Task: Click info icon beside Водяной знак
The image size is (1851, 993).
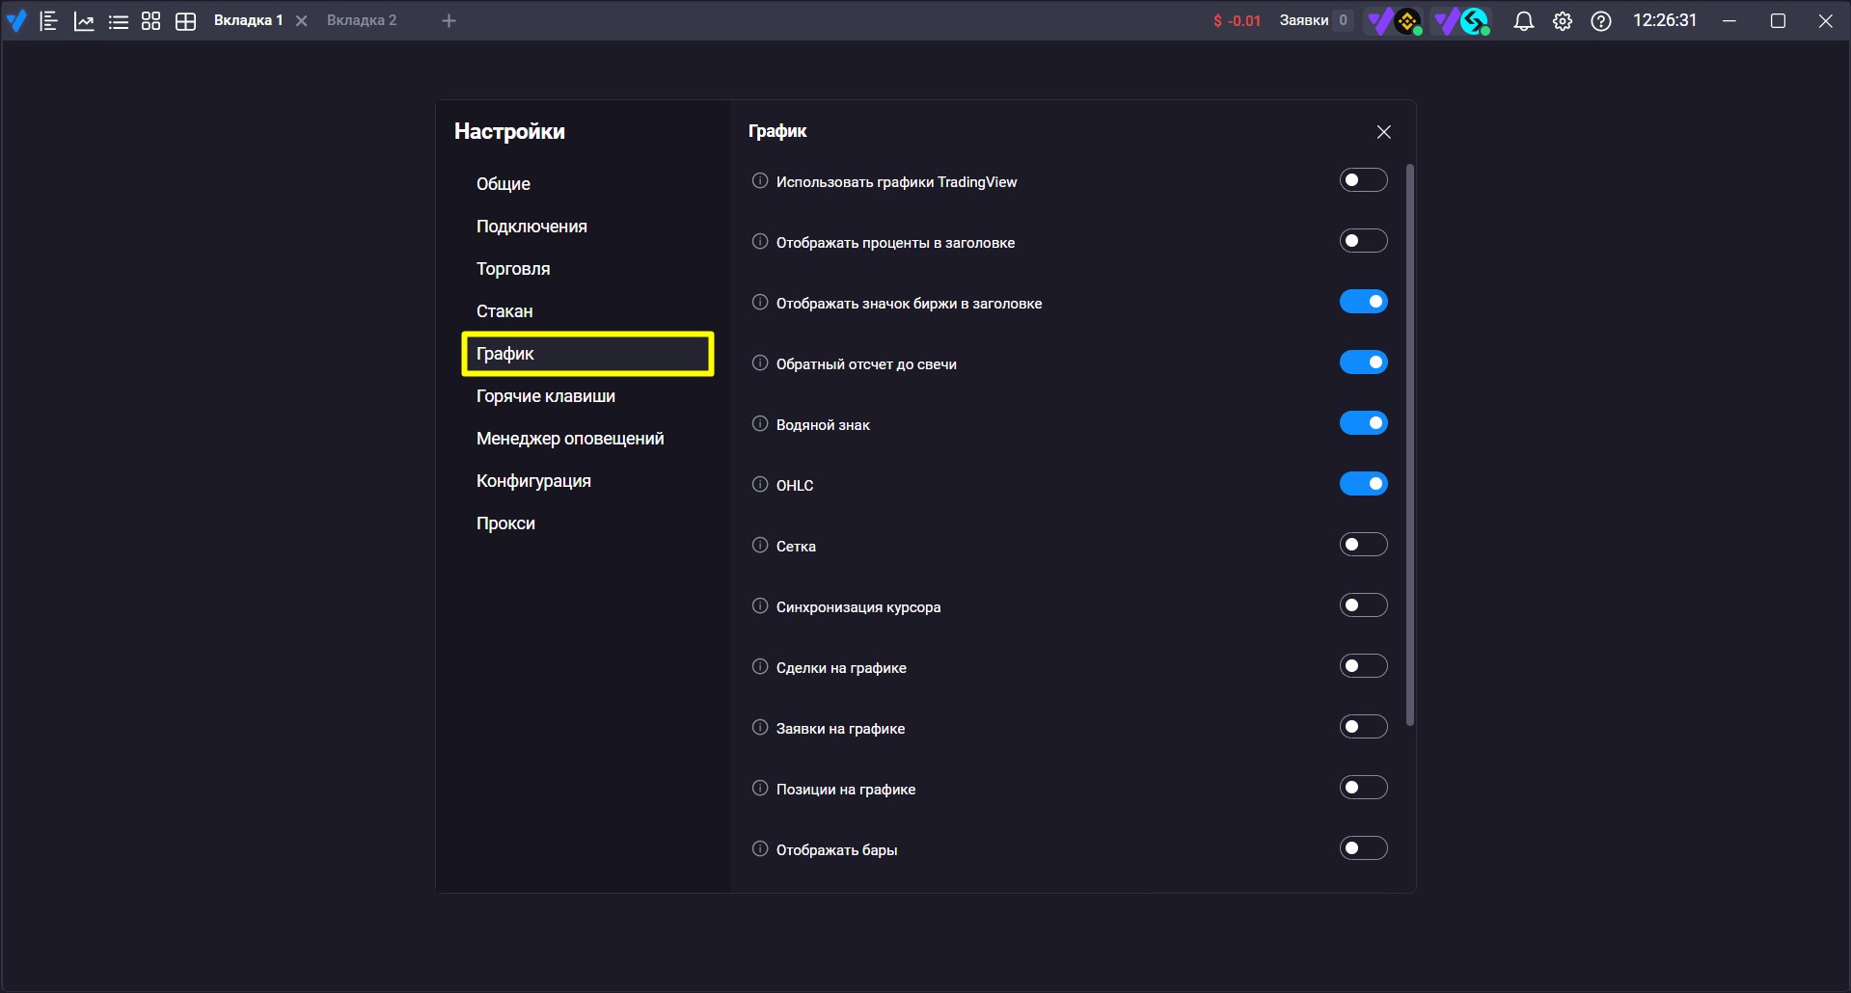Action: pos(760,423)
